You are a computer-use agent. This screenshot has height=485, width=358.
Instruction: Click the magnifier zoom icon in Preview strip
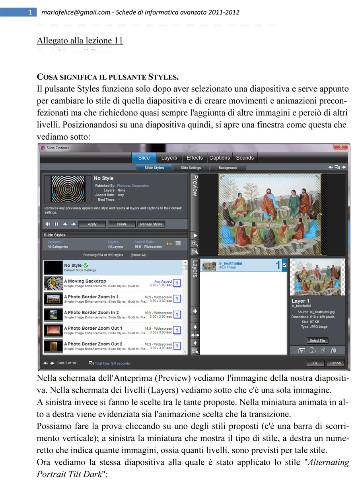click(x=195, y=243)
